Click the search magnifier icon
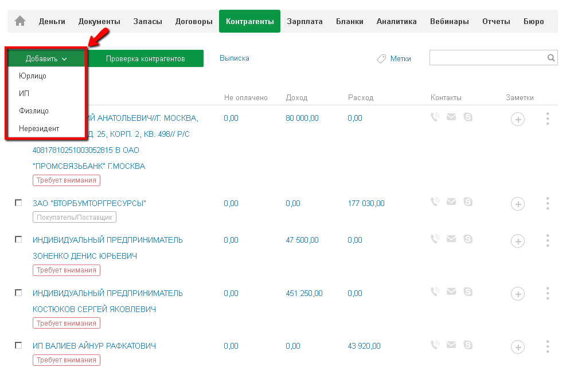The image size is (578, 371). coord(551,58)
